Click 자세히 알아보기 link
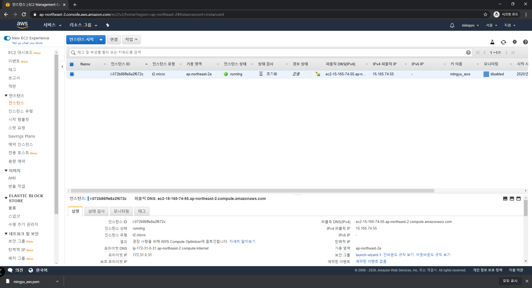 coord(242,241)
